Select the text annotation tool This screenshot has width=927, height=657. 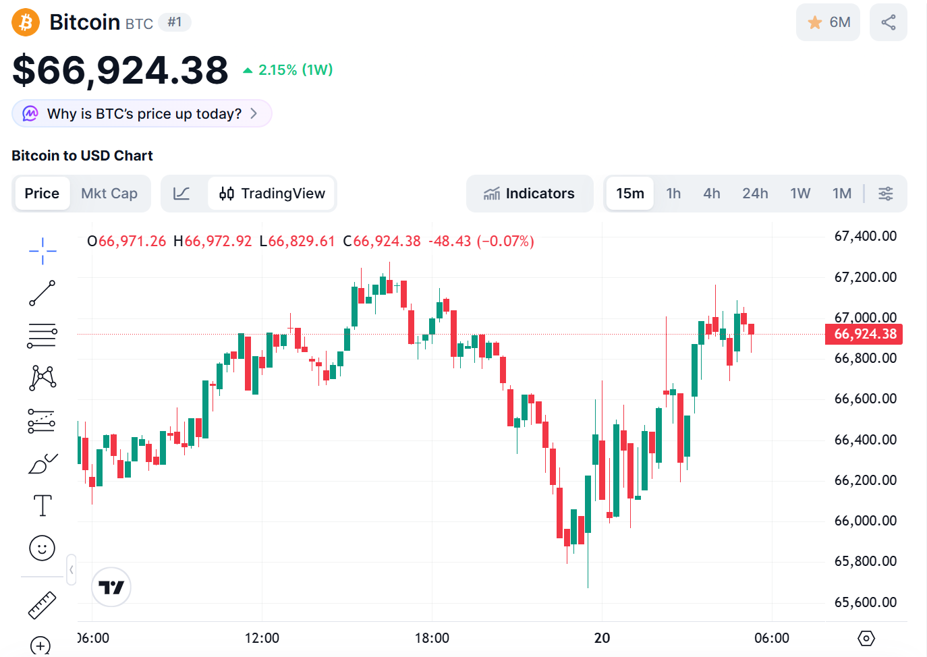(x=43, y=505)
